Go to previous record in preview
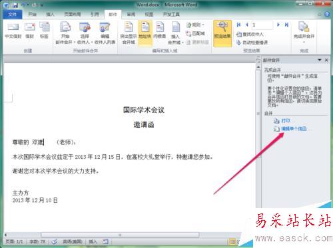This screenshot has height=248, width=333. 246,25
